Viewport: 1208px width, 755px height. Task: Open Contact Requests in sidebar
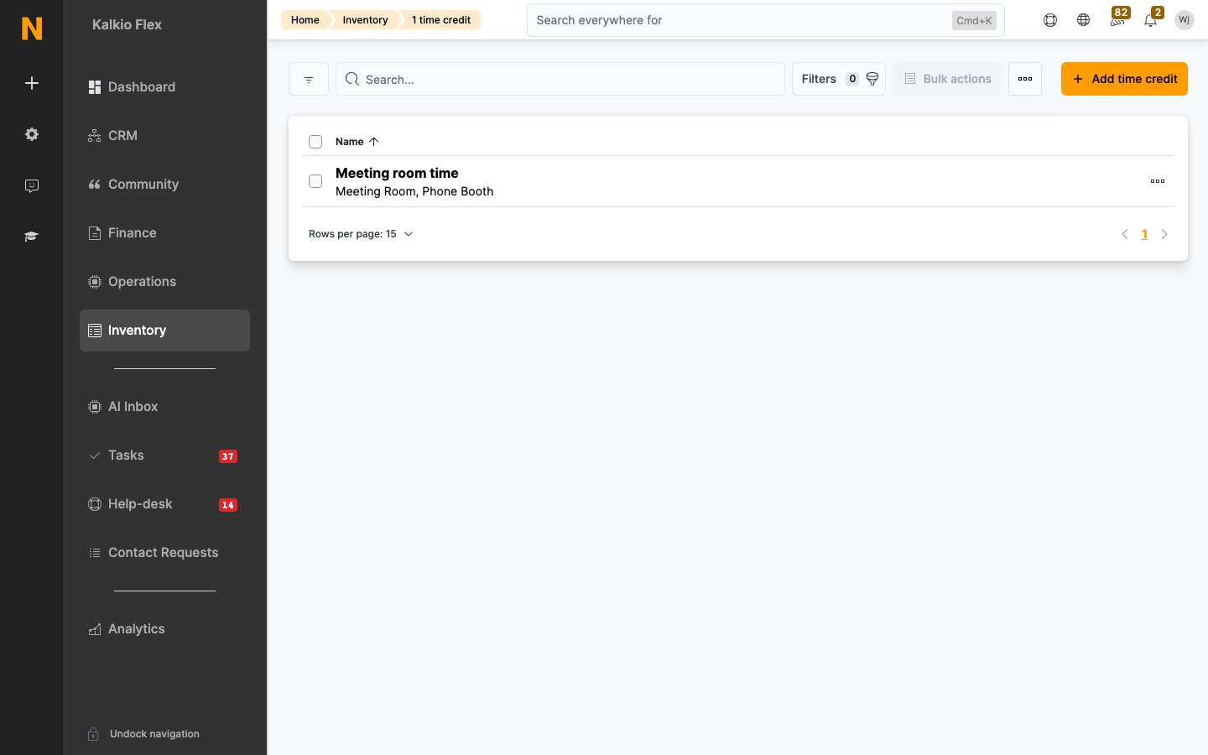[x=164, y=553]
